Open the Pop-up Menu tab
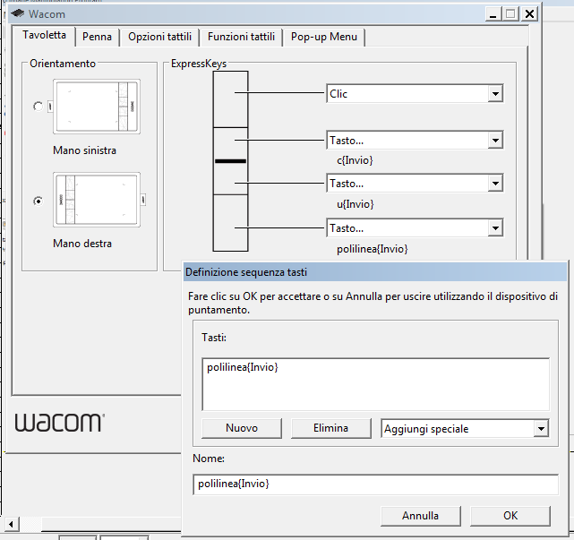Viewport: 574px width, 540px height. point(323,37)
